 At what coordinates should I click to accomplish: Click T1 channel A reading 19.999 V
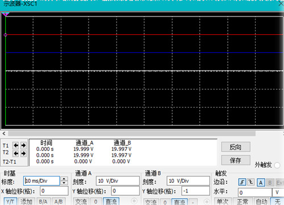83,149
